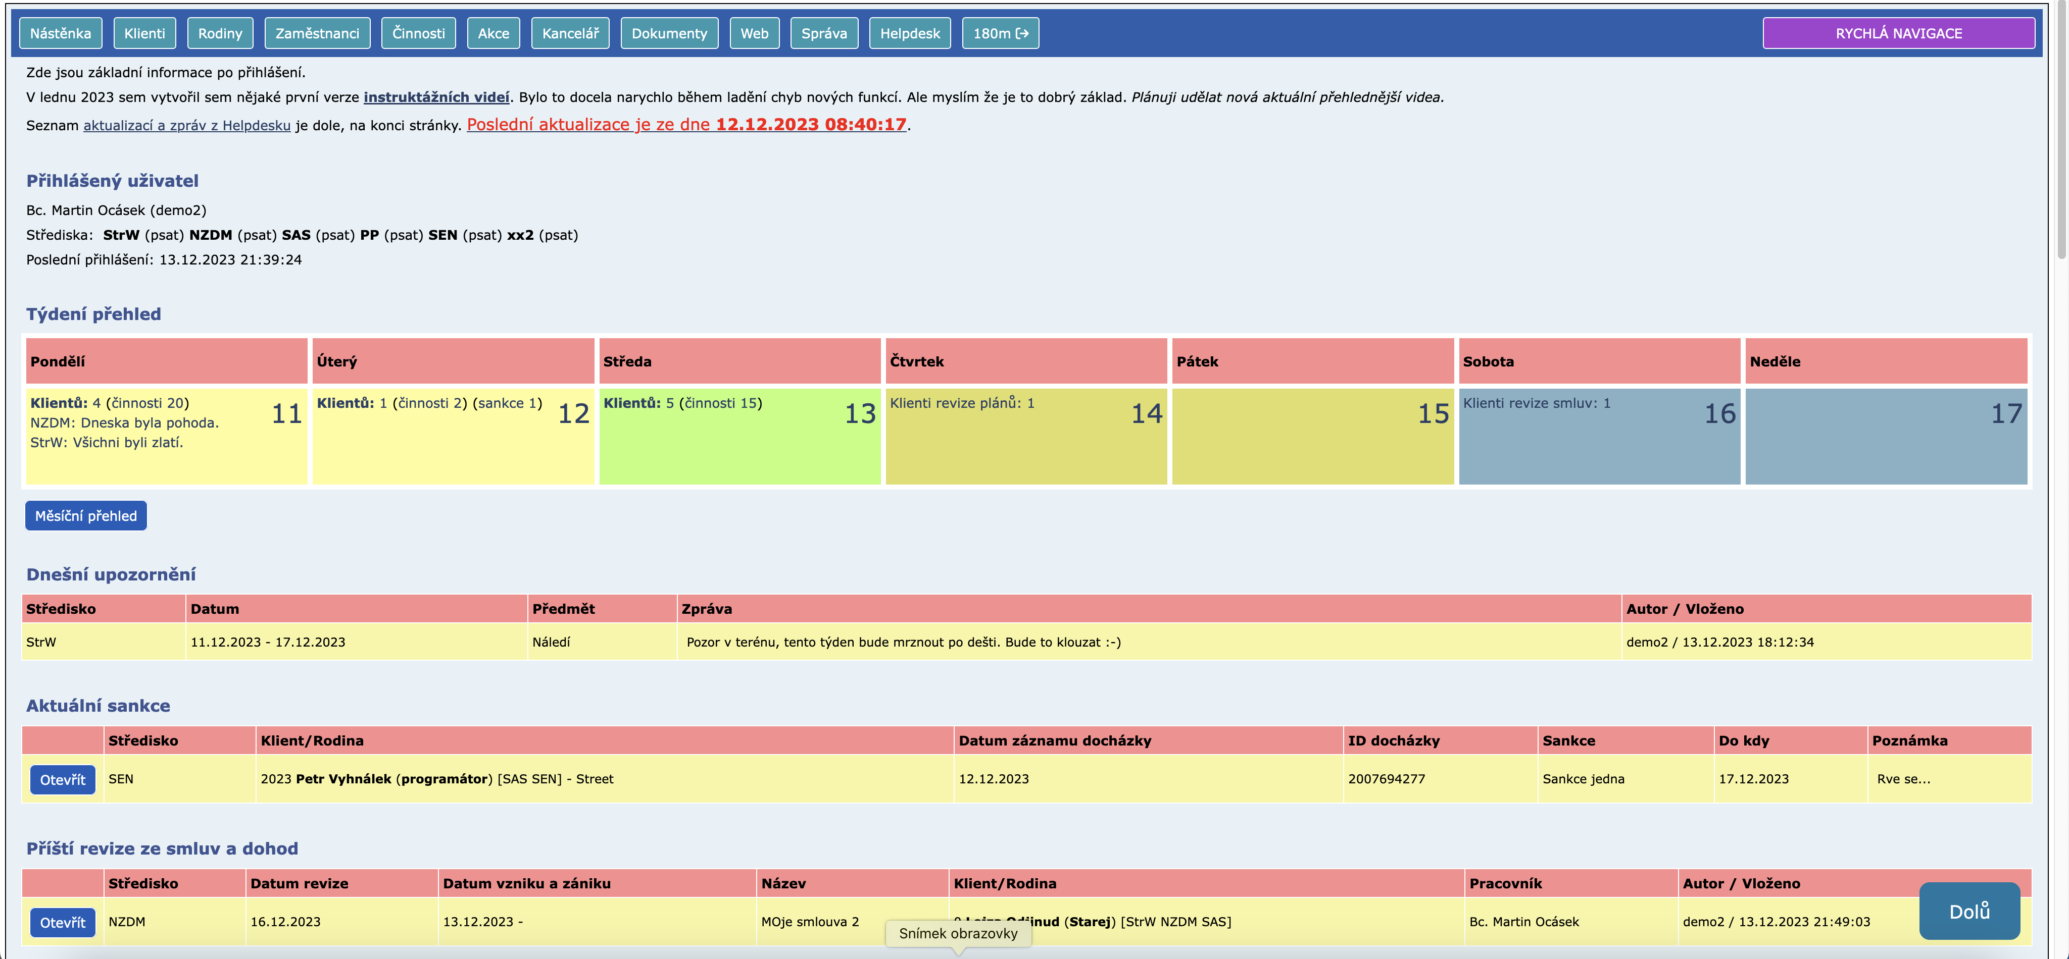
Task: Select Tuesday 12 day cell
Action: pos(453,436)
